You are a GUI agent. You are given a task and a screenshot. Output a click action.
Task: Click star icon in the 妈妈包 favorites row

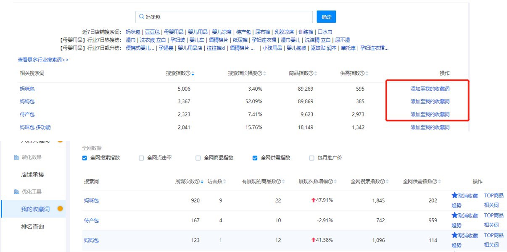coord(454,235)
